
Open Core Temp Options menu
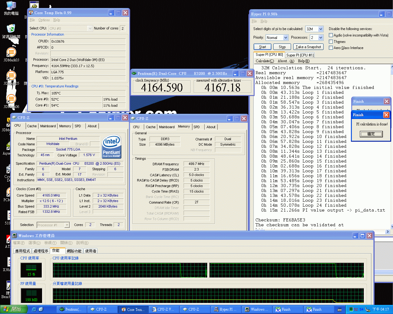(44, 20)
